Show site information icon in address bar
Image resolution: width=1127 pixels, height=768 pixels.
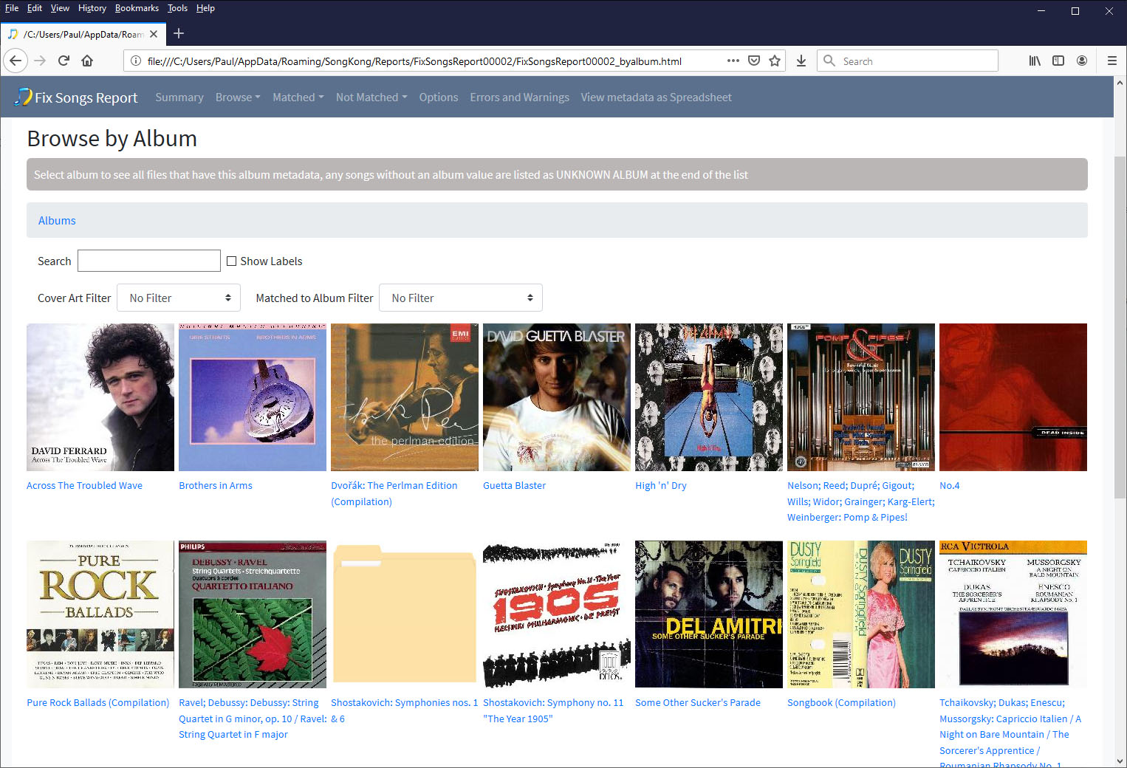pos(136,61)
